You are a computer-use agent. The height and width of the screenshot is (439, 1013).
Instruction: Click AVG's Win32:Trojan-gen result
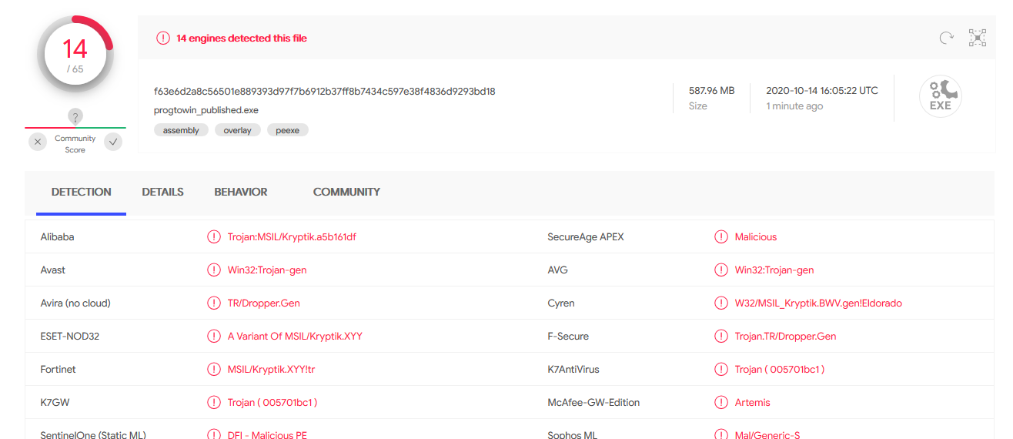(x=774, y=270)
